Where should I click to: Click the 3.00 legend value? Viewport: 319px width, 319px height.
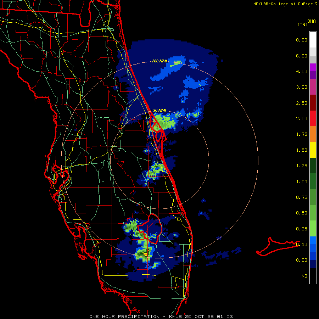click(302, 87)
